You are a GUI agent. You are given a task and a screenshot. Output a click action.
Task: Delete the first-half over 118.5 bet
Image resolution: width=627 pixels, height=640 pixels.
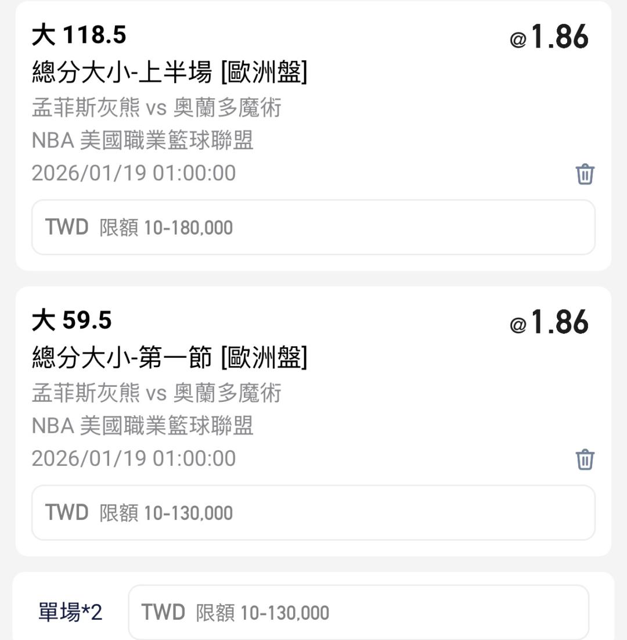pos(585,174)
